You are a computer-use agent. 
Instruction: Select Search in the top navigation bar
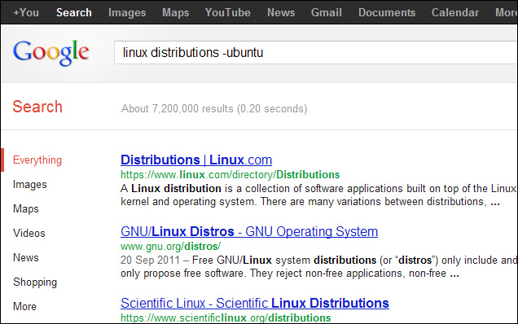74,12
